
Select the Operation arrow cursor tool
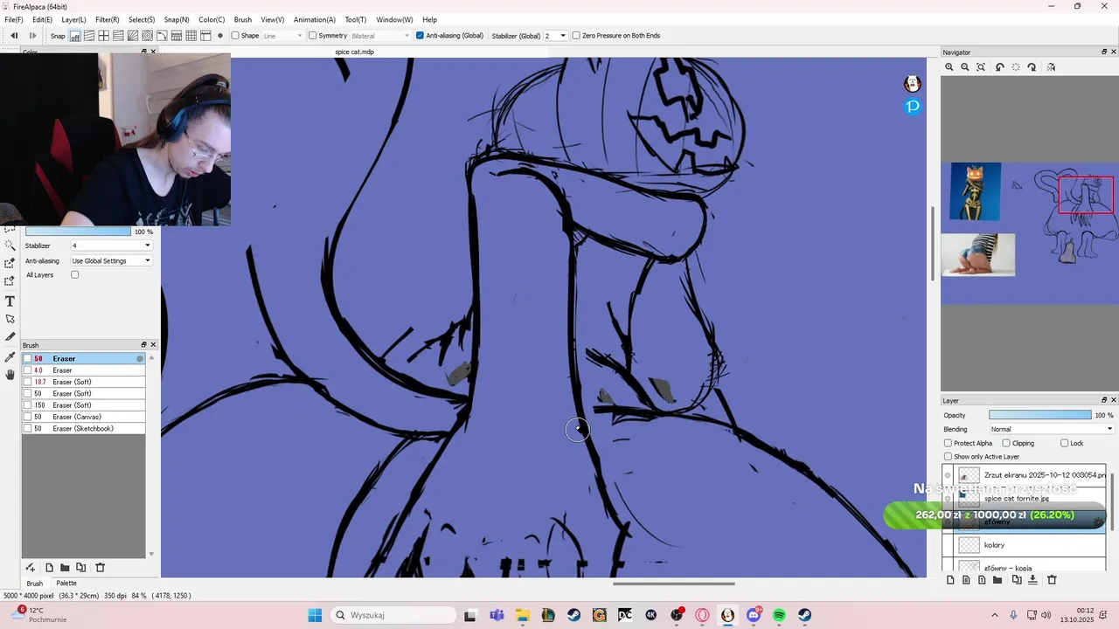[x=10, y=319]
